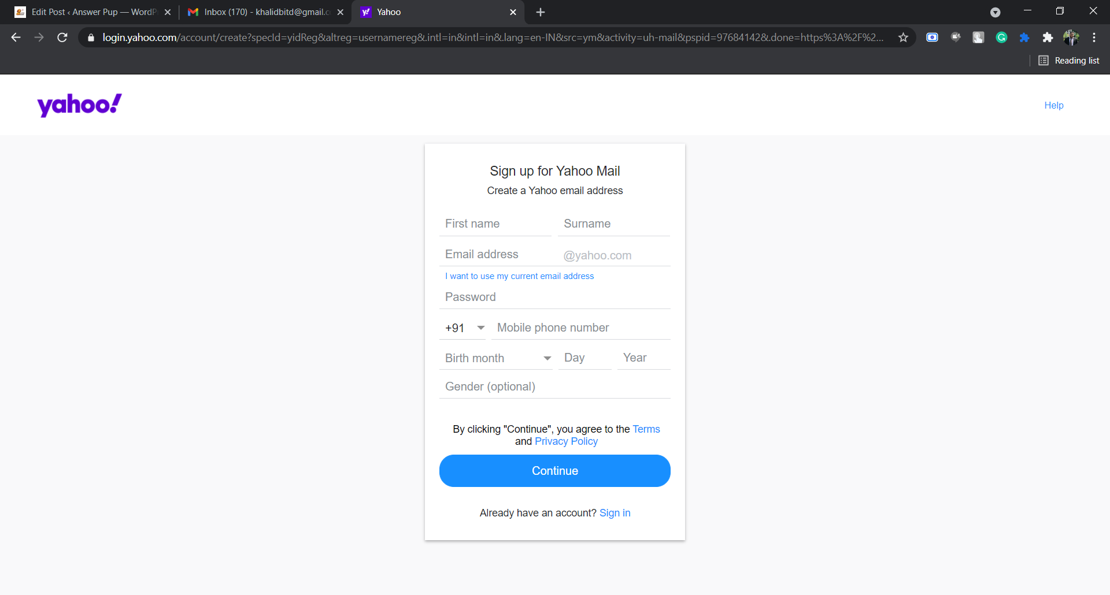The width and height of the screenshot is (1110, 595).
Task: Open the Birth month dropdown
Action: point(497,358)
